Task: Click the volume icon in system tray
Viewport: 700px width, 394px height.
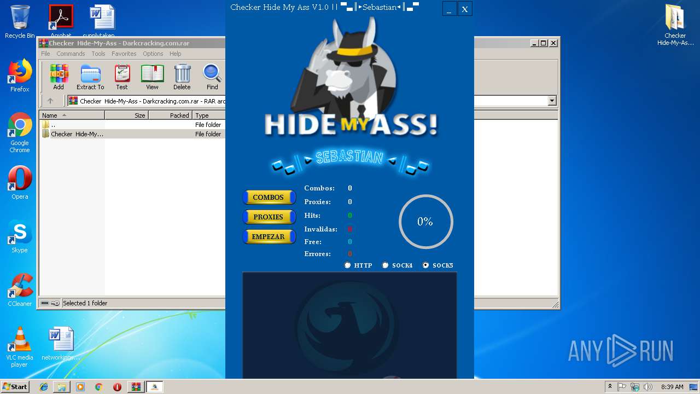Action: pyautogui.click(x=648, y=387)
